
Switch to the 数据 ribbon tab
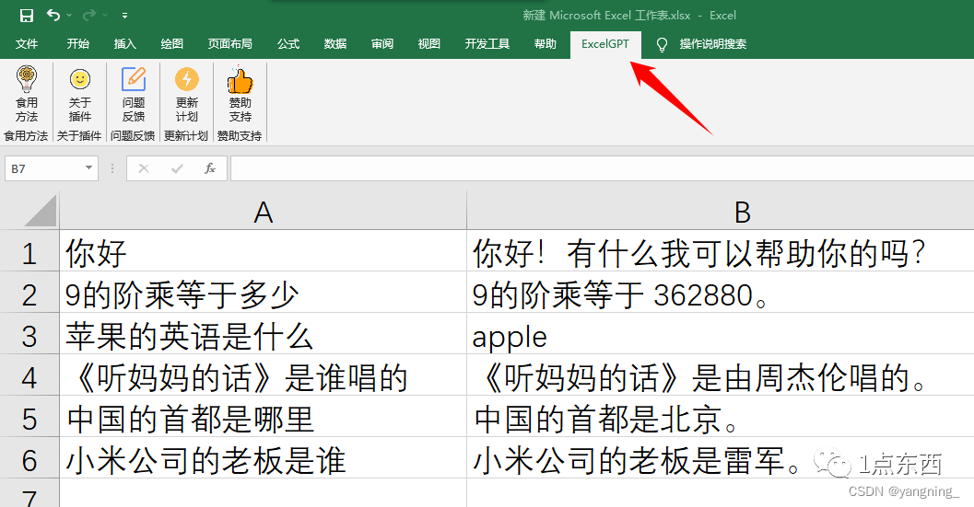[x=334, y=44]
